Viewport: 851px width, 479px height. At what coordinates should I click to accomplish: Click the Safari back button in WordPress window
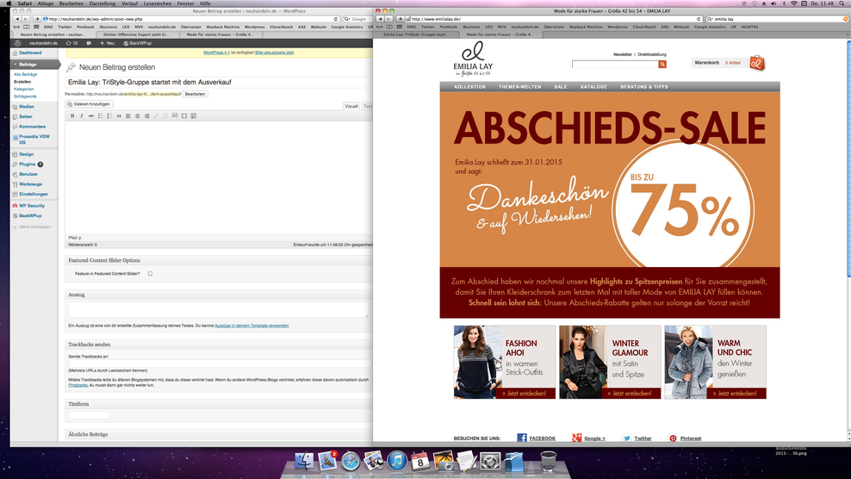point(17,19)
